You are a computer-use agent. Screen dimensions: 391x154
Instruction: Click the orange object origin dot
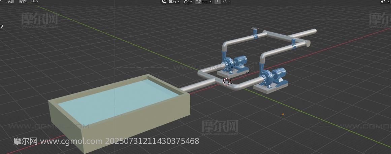283,114
